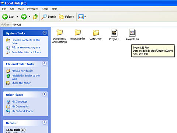This screenshot has width=177, height=133.
Task: Click the Share this folder icon
Action: pos(8,83)
